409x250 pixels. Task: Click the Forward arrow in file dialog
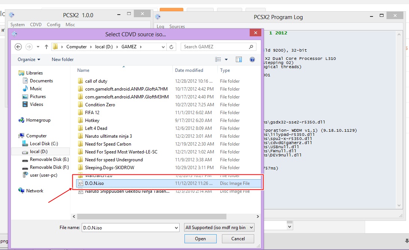pos(29,47)
